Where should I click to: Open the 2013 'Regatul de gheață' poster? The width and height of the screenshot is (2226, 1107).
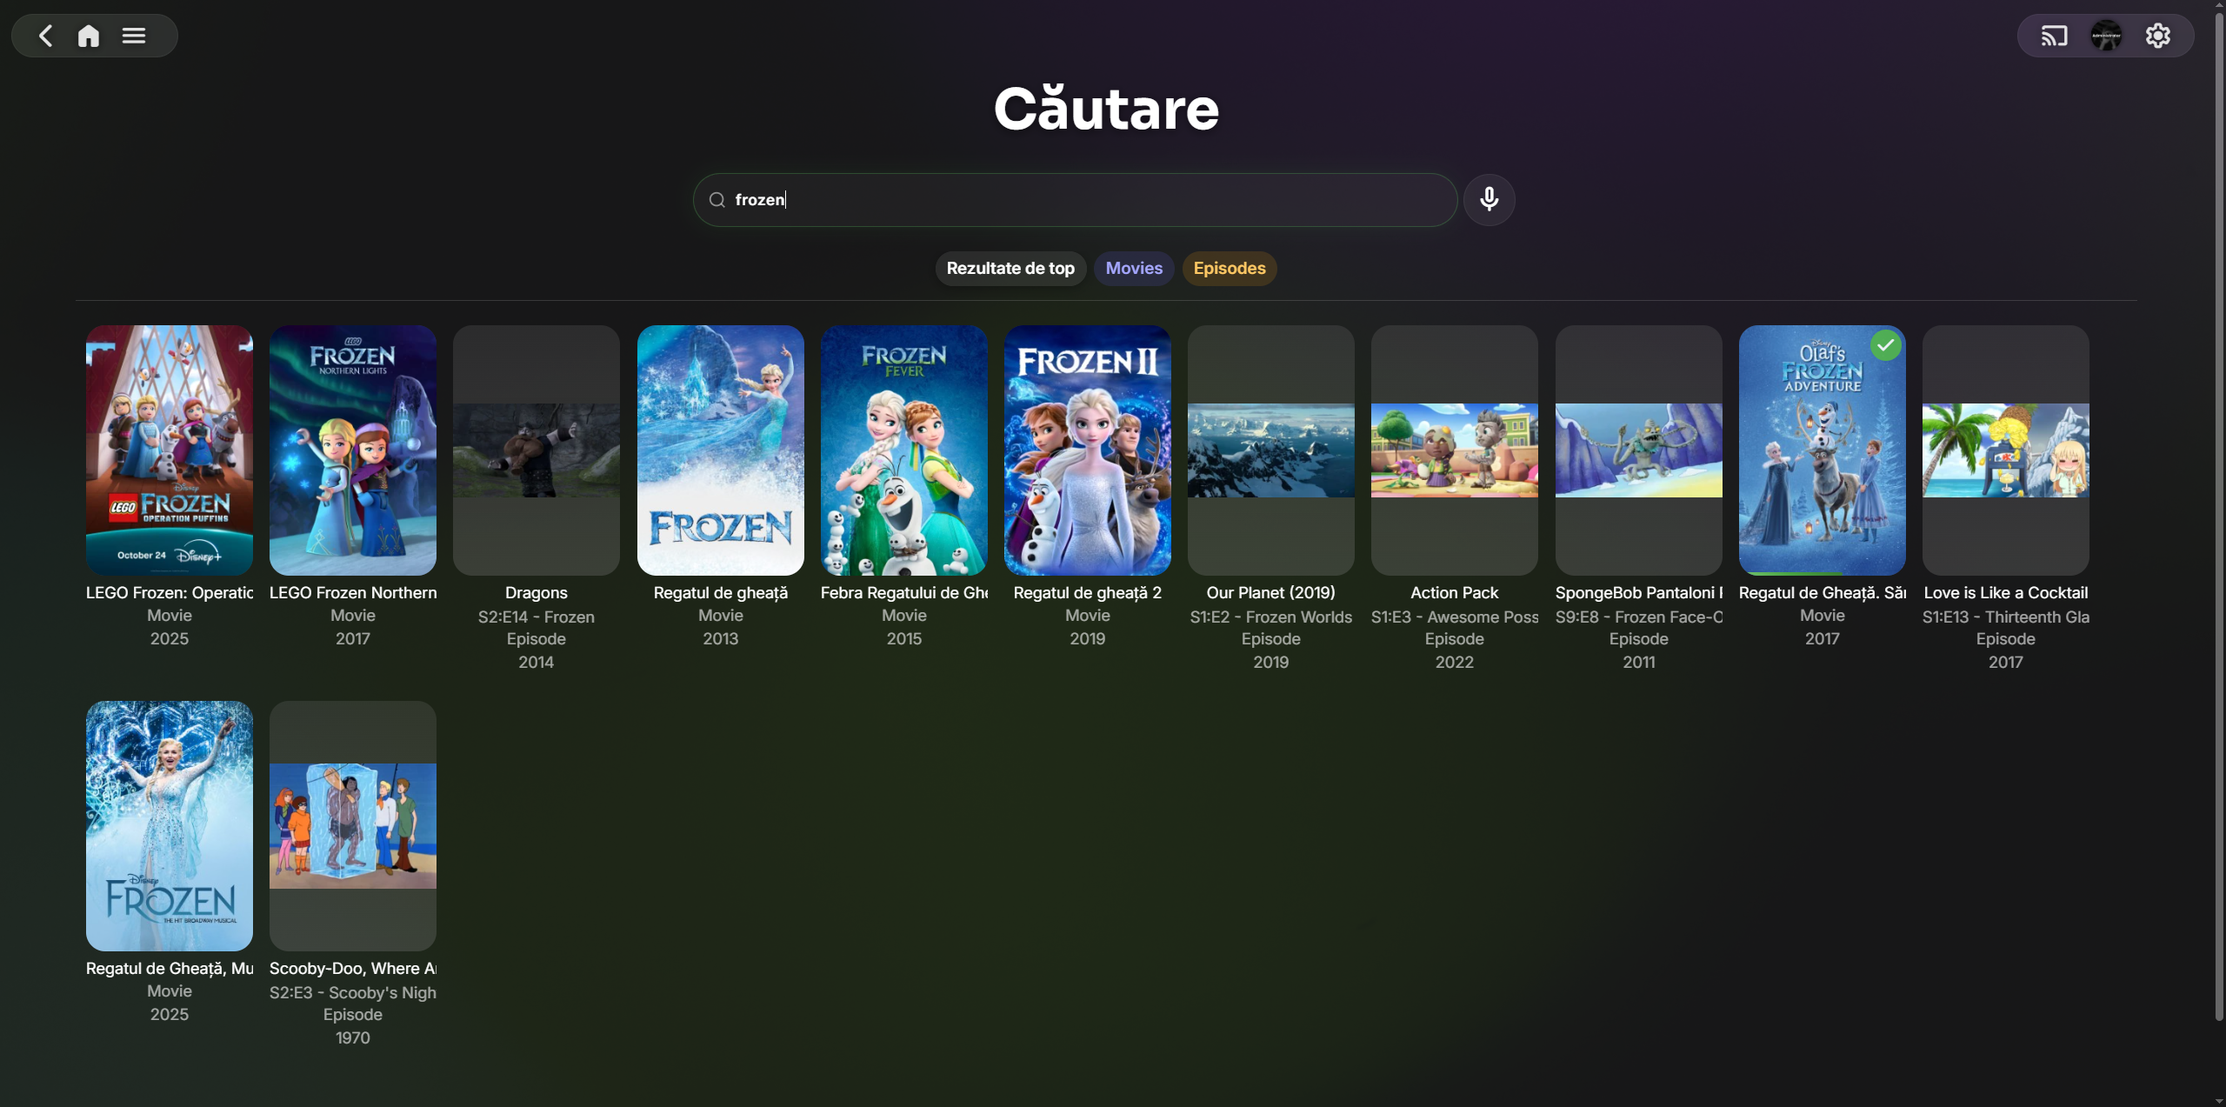[721, 450]
